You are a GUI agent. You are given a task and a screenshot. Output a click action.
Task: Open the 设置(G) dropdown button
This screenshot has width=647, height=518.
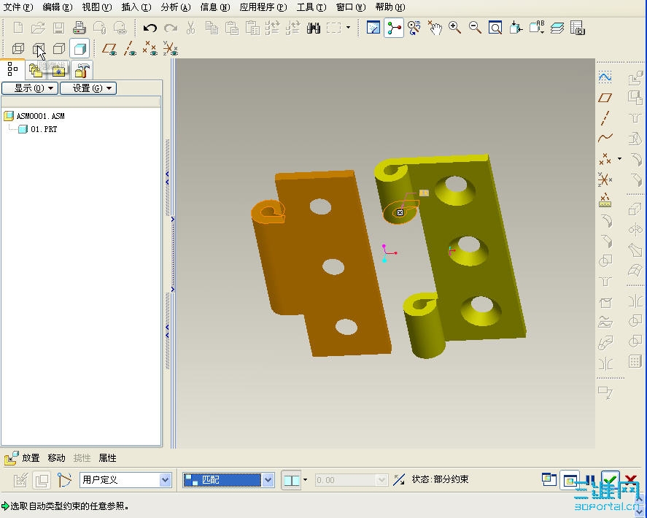tap(88, 88)
